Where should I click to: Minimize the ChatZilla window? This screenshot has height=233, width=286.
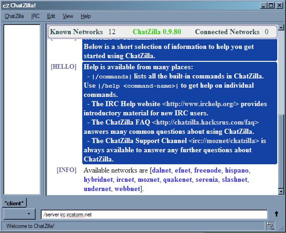pos(263,6)
